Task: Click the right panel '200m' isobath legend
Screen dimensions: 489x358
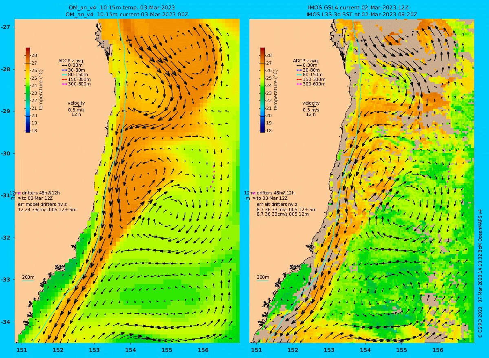Action: (263, 277)
